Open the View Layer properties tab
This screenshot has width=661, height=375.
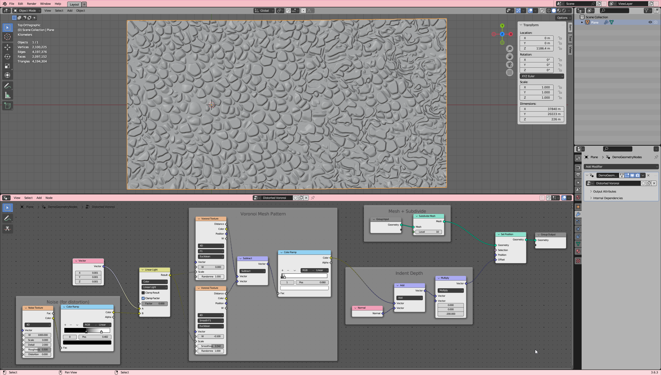pos(578,182)
